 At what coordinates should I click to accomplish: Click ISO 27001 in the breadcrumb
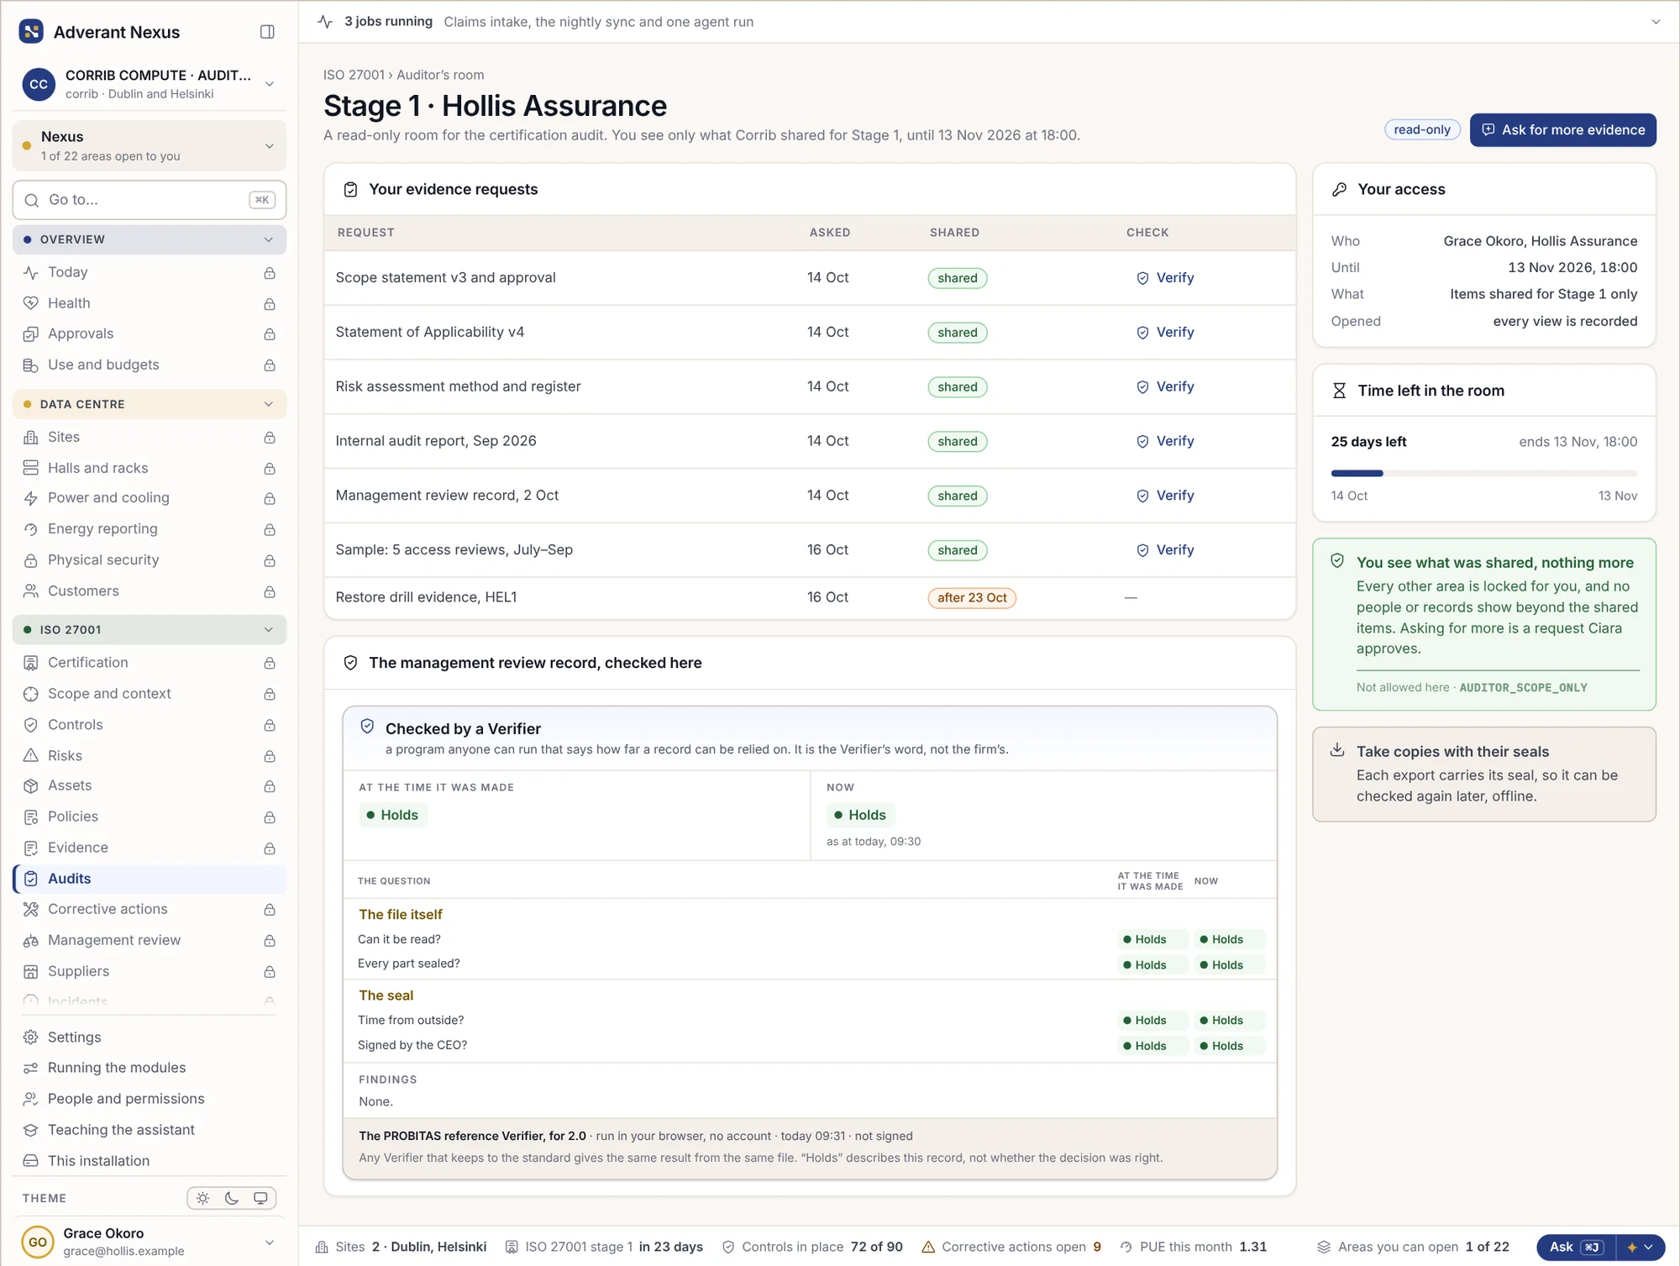tap(354, 75)
